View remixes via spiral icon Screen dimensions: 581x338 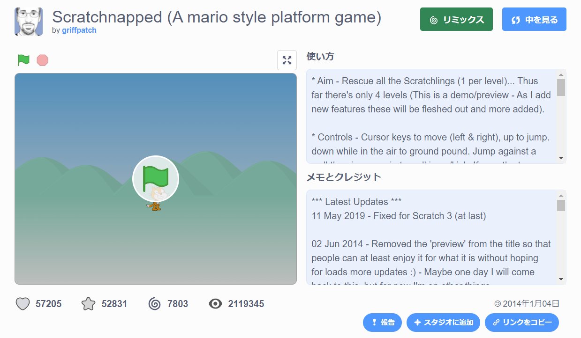(x=155, y=304)
